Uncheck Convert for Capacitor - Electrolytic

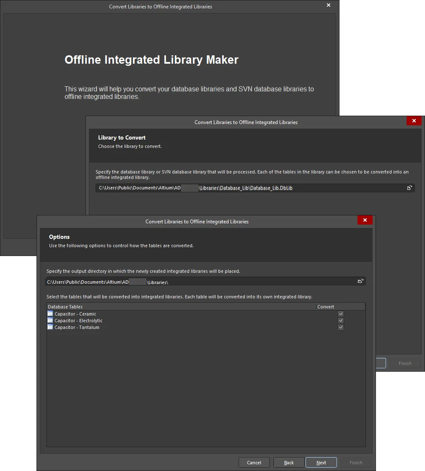(x=341, y=320)
